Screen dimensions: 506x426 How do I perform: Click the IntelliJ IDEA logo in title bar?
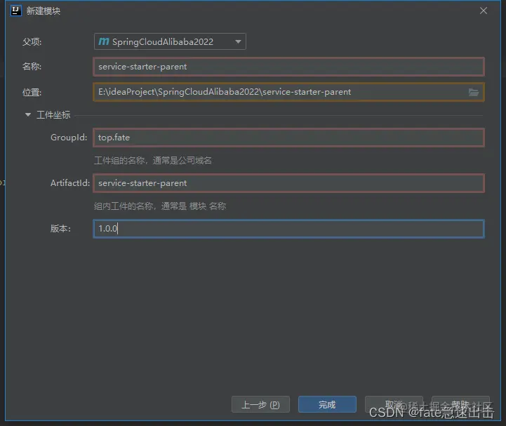(x=16, y=11)
